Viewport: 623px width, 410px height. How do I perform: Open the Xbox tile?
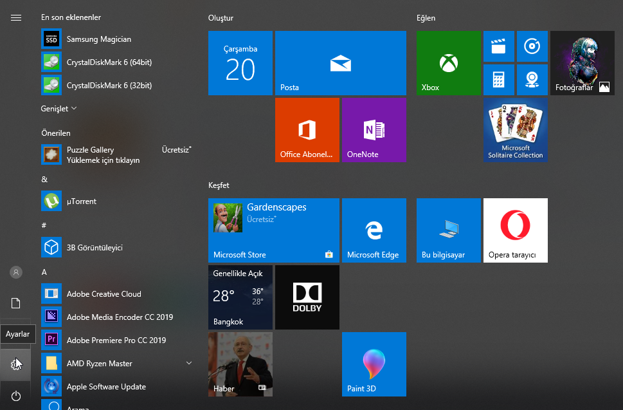tap(449, 63)
